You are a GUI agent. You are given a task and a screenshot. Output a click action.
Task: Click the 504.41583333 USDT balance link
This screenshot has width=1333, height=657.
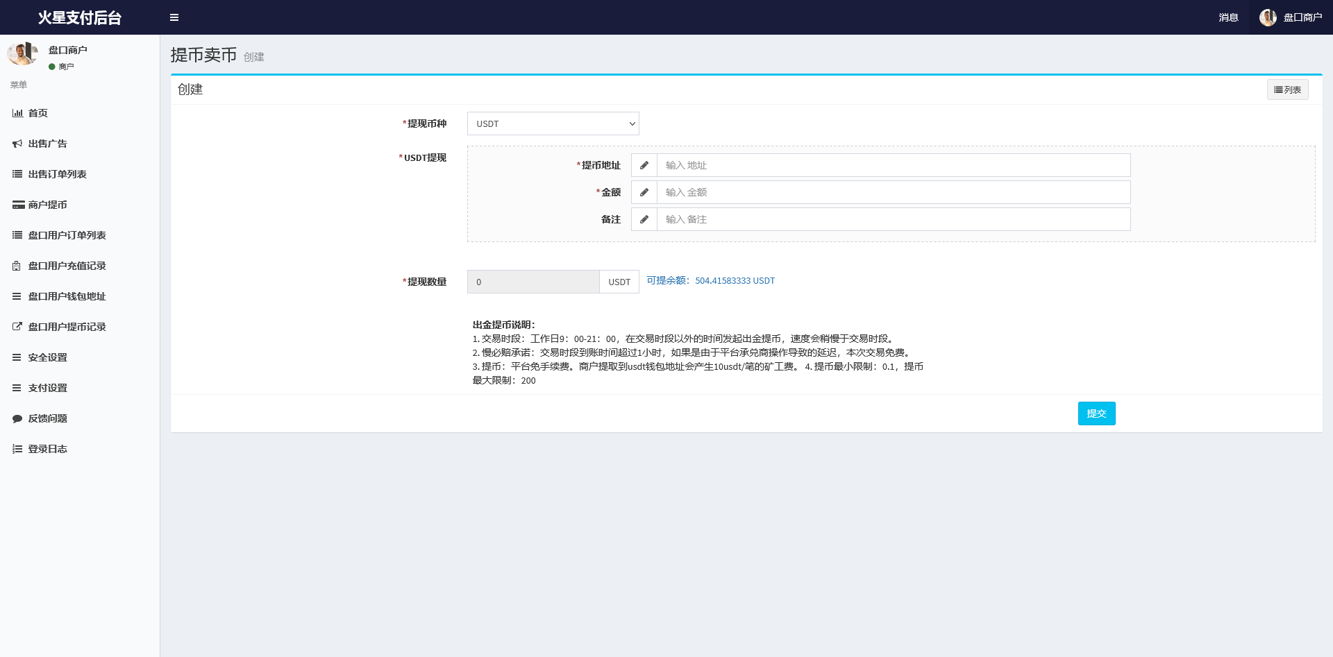[x=735, y=280]
